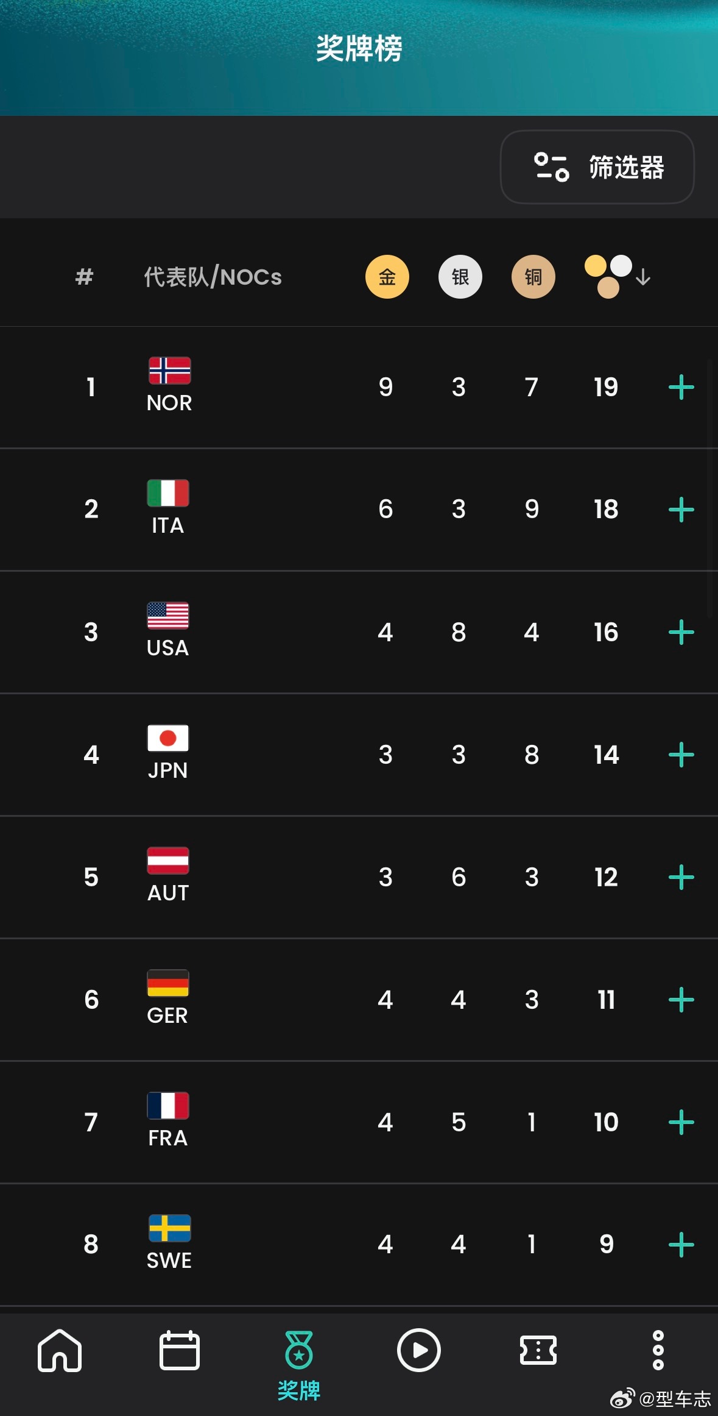The height and width of the screenshot is (1416, 718).
Task: Open the tickets tab icon
Action: click(x=538, y=1350)
